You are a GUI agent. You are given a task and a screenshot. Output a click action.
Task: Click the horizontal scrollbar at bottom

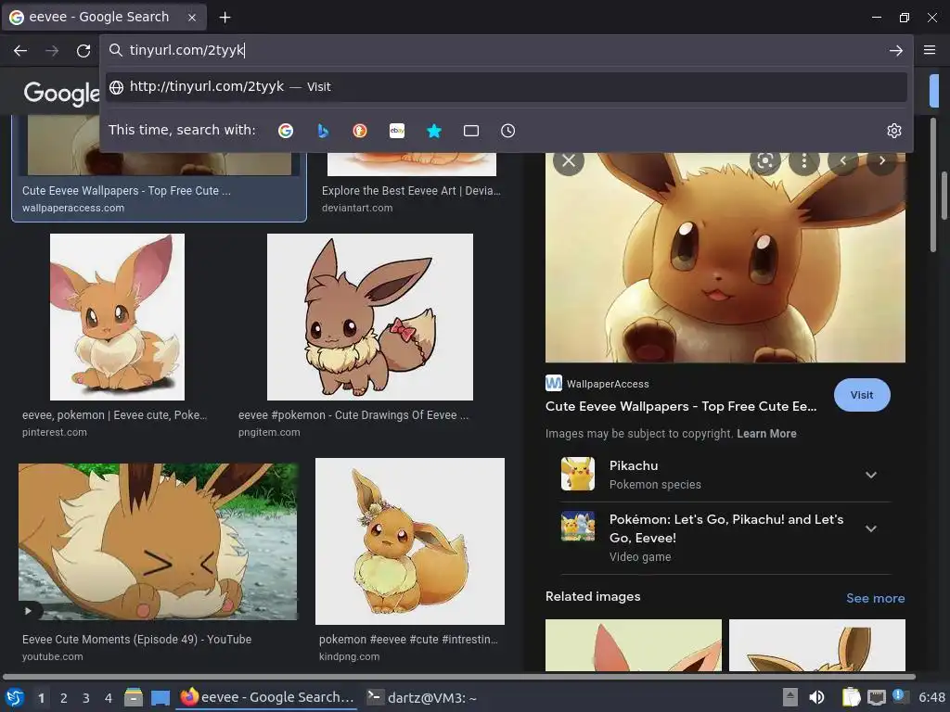(x=458, y=676)
